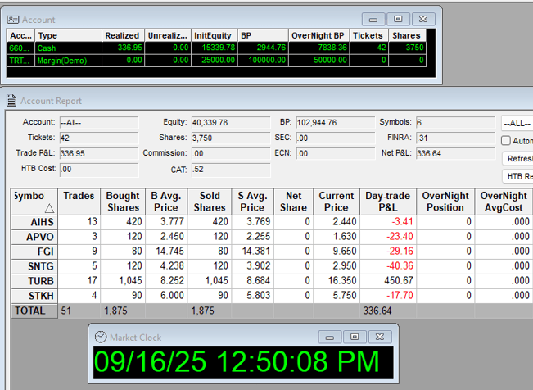The width and height of the screenshot is (533, 390).
Task: Restore the Market Clock window
Action: (354, 337)
